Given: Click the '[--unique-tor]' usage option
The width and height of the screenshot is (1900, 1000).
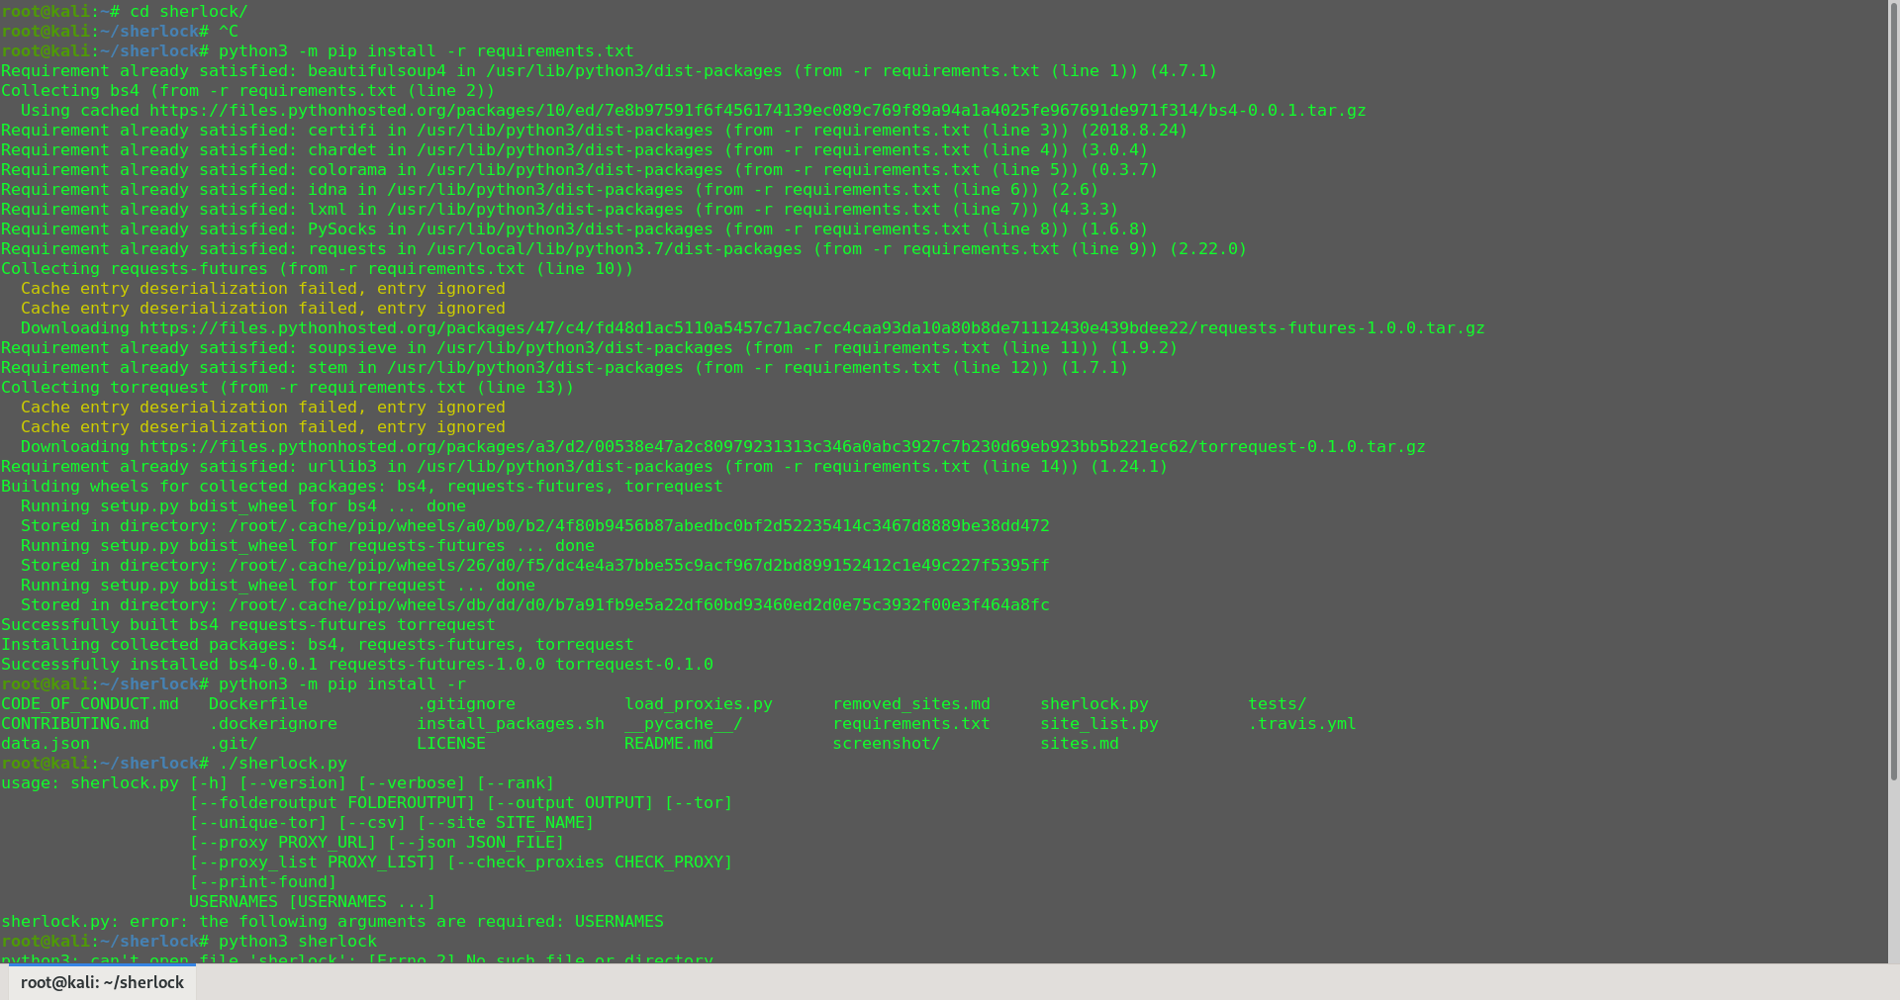Looking at the screenshot, I should click(258, 823).
